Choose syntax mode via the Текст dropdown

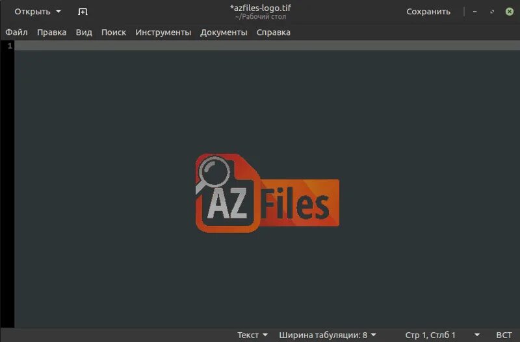(x=252, y=335)
